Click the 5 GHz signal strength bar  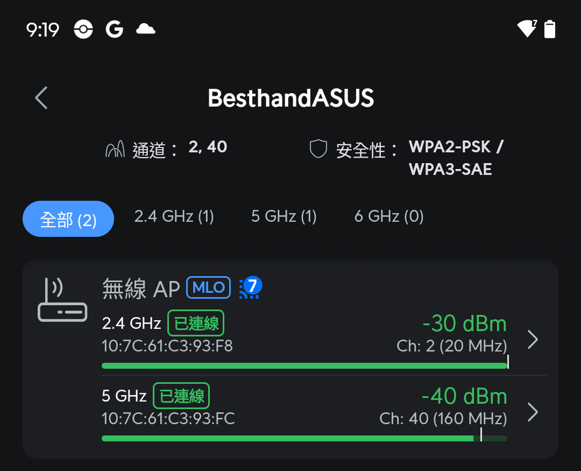point(304,438)
